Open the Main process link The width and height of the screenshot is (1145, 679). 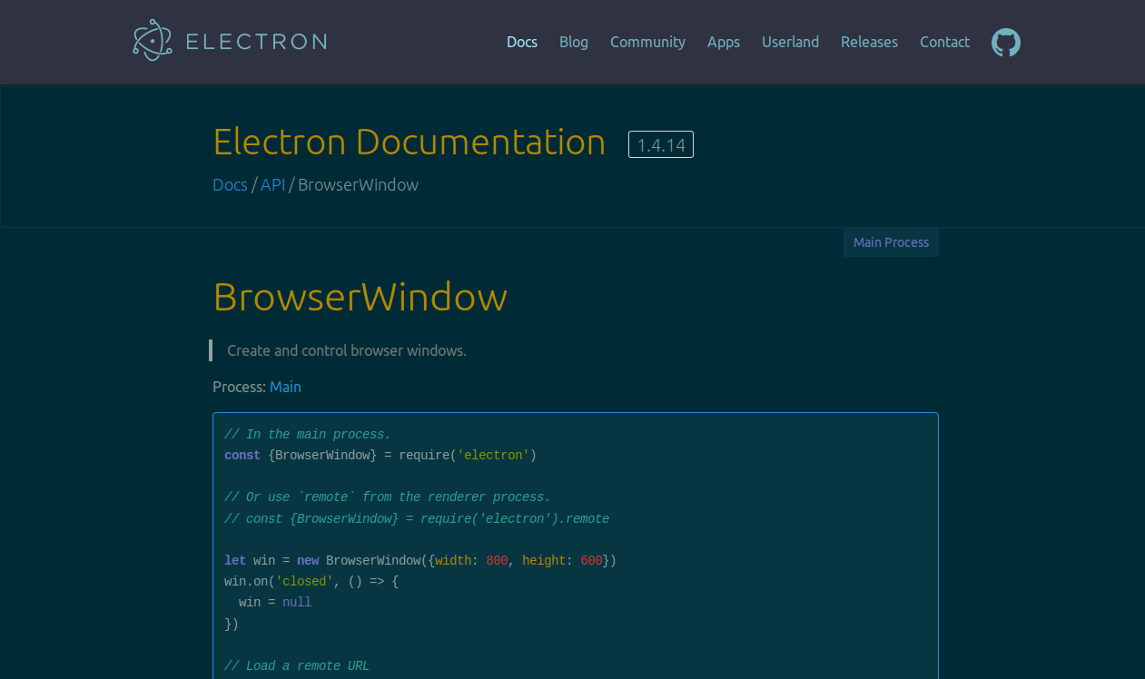click(285, 387)
